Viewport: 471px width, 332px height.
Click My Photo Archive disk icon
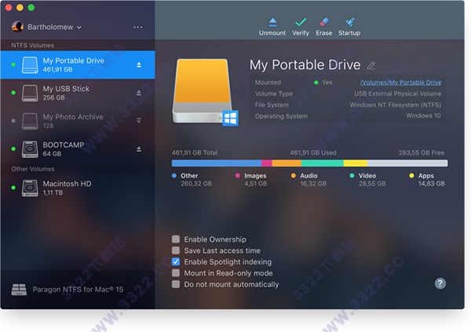pos(30,121)
